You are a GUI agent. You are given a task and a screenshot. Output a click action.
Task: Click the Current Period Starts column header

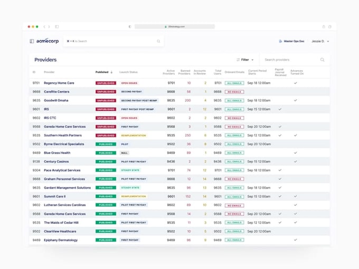[257, 72]
